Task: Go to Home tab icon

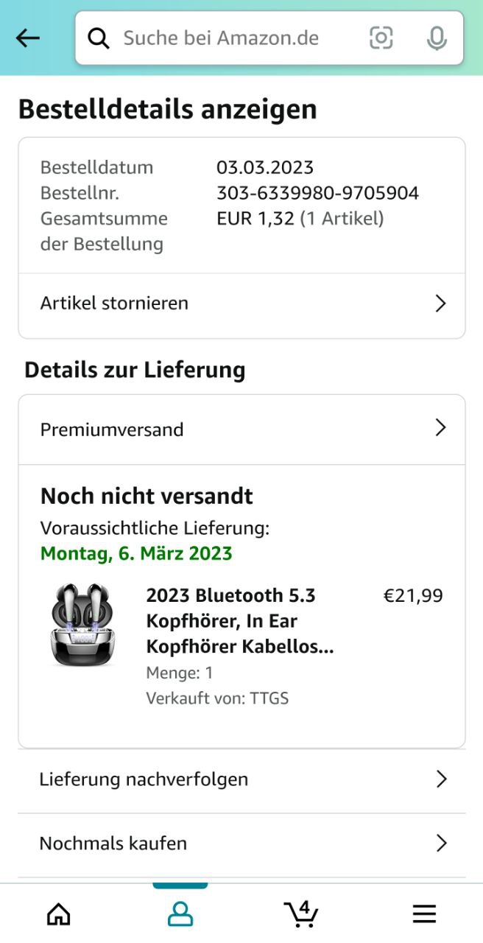Action: 59,914
